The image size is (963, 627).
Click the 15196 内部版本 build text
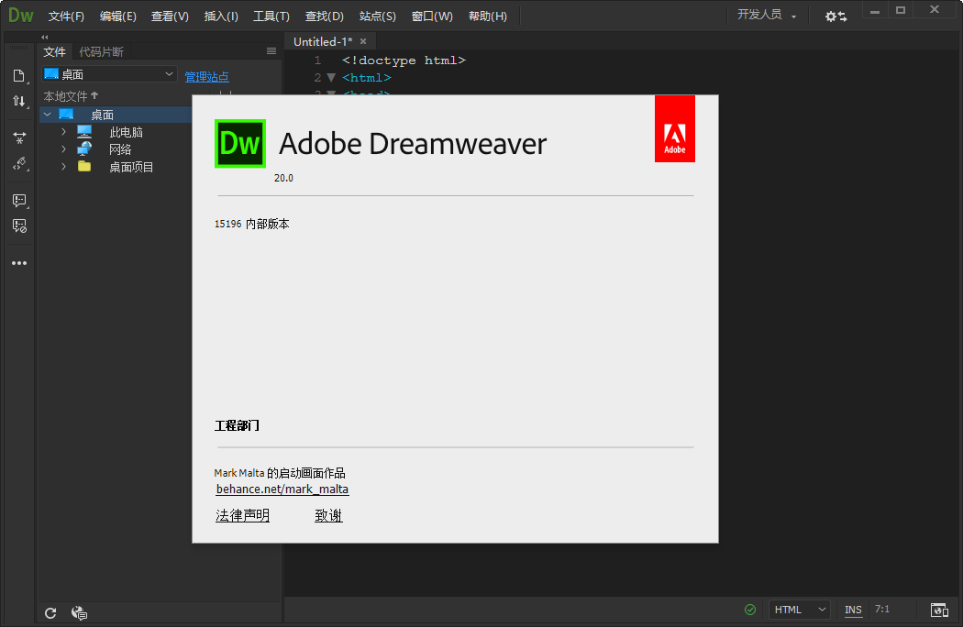point(252,224)
